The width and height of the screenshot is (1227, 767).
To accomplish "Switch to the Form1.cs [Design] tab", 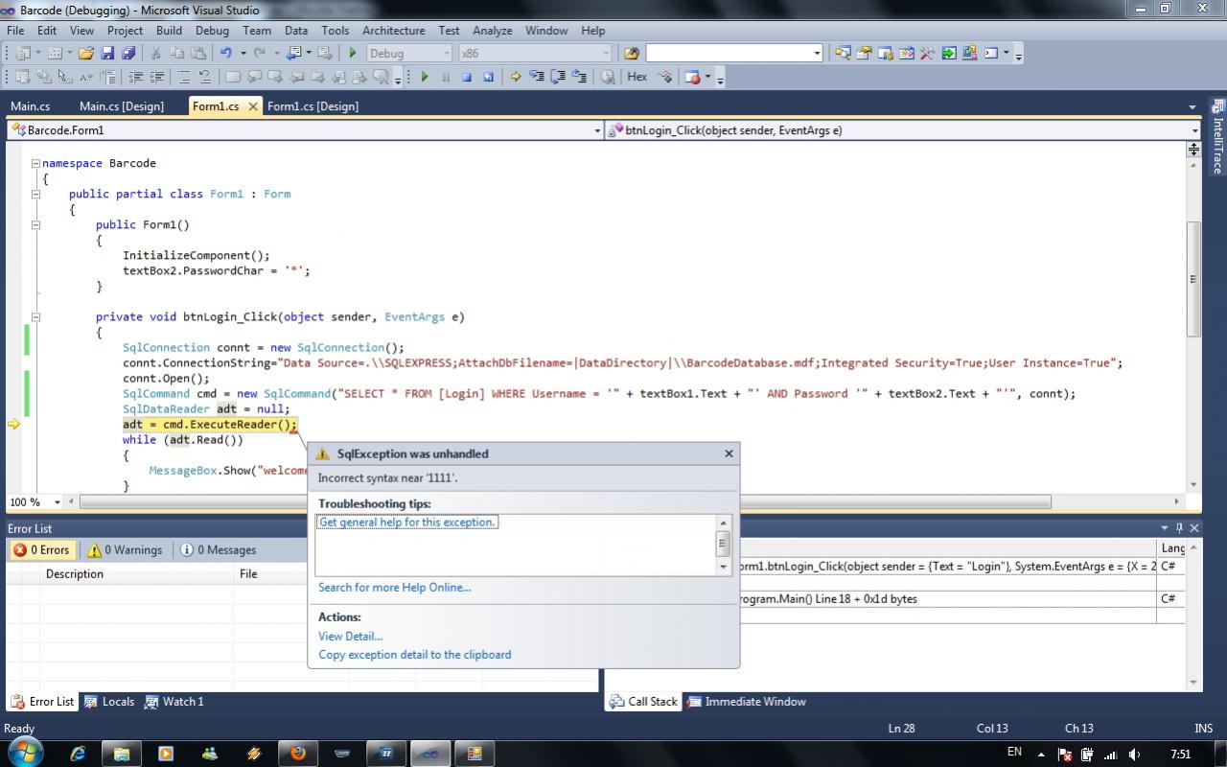I will (313, 106).
